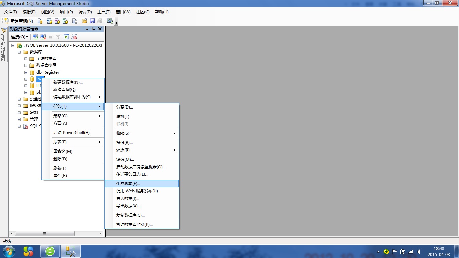Choose 删除(D) in context menu
459x258 pixels.
click(73, 159)
